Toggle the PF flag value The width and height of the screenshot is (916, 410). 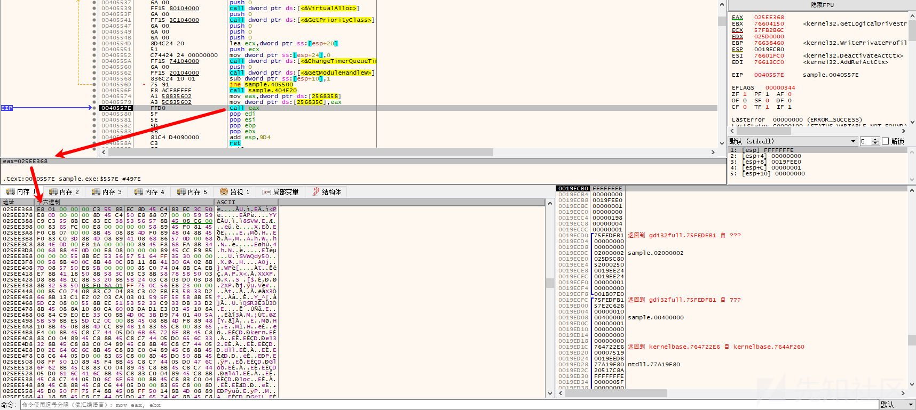(767, 94)
